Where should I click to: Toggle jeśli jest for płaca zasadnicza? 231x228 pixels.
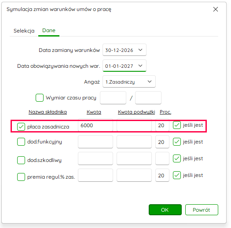pyautogui.click(x=177, y=125)
